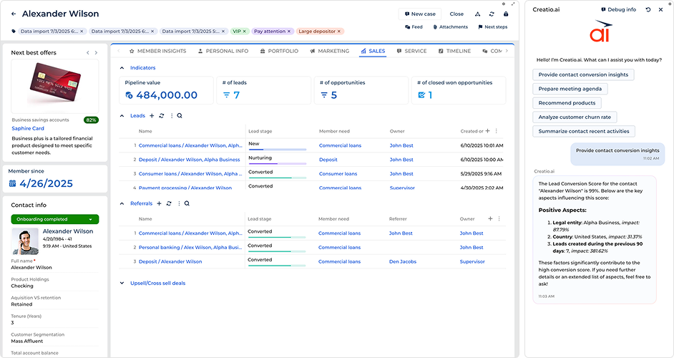
Task: Click the Nurturing lead stage progress bar
Action: pos(277,164)
